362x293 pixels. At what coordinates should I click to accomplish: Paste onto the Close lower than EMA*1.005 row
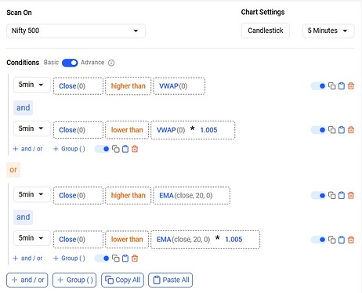coord(342,240)
